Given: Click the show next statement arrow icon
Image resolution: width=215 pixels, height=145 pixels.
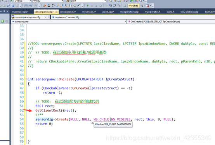Looking at the screenshot, I should point(106,5).
